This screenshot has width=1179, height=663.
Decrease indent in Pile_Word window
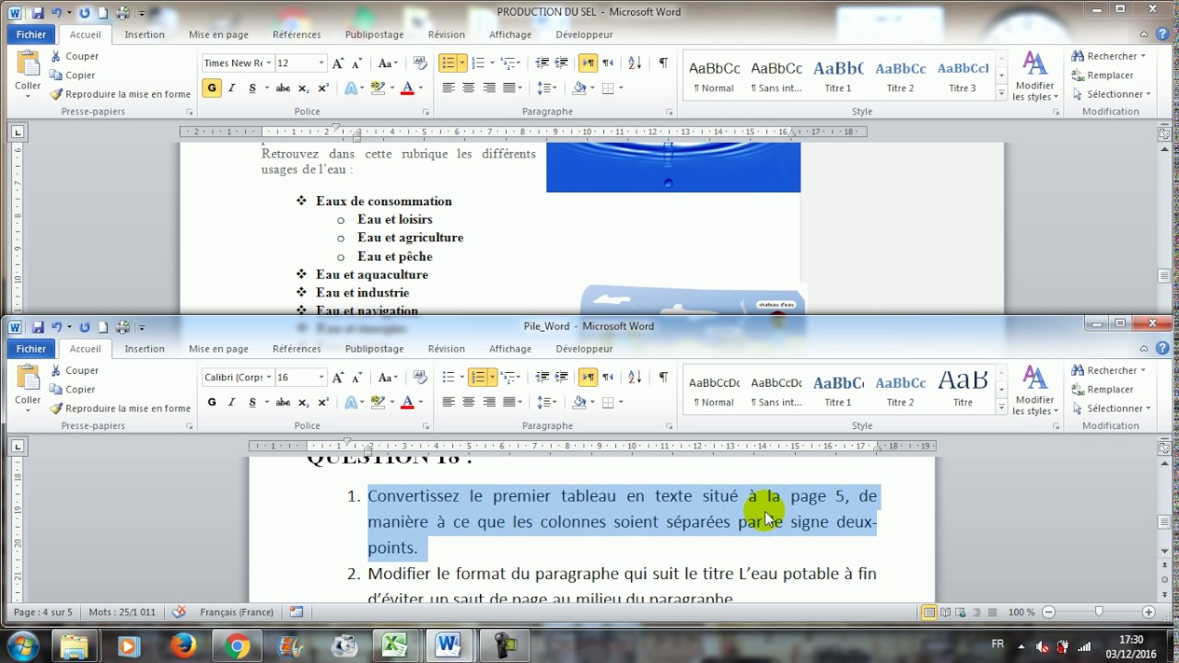point(542,377)
